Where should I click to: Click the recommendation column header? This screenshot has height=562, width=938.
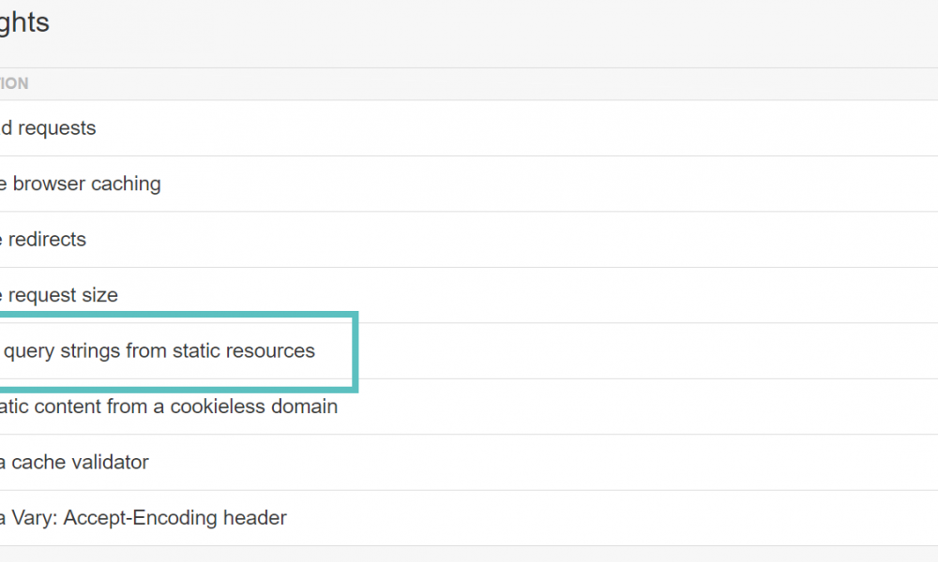point(14,83)
